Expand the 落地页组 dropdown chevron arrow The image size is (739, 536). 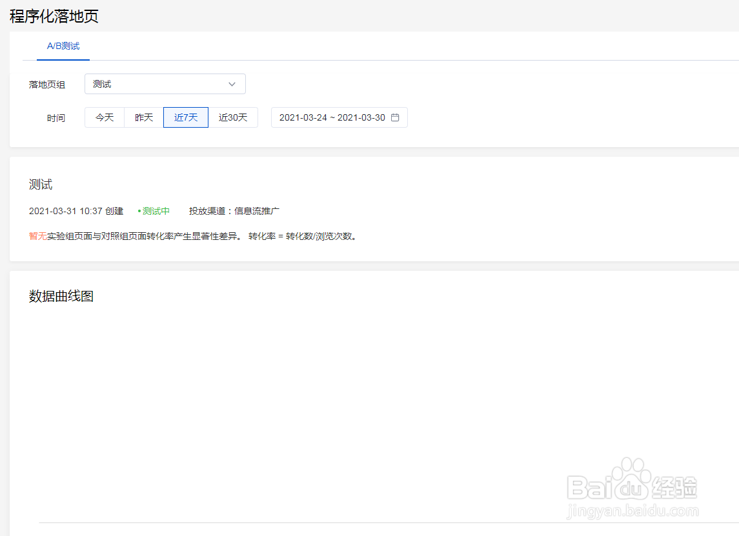coord(232,84)
